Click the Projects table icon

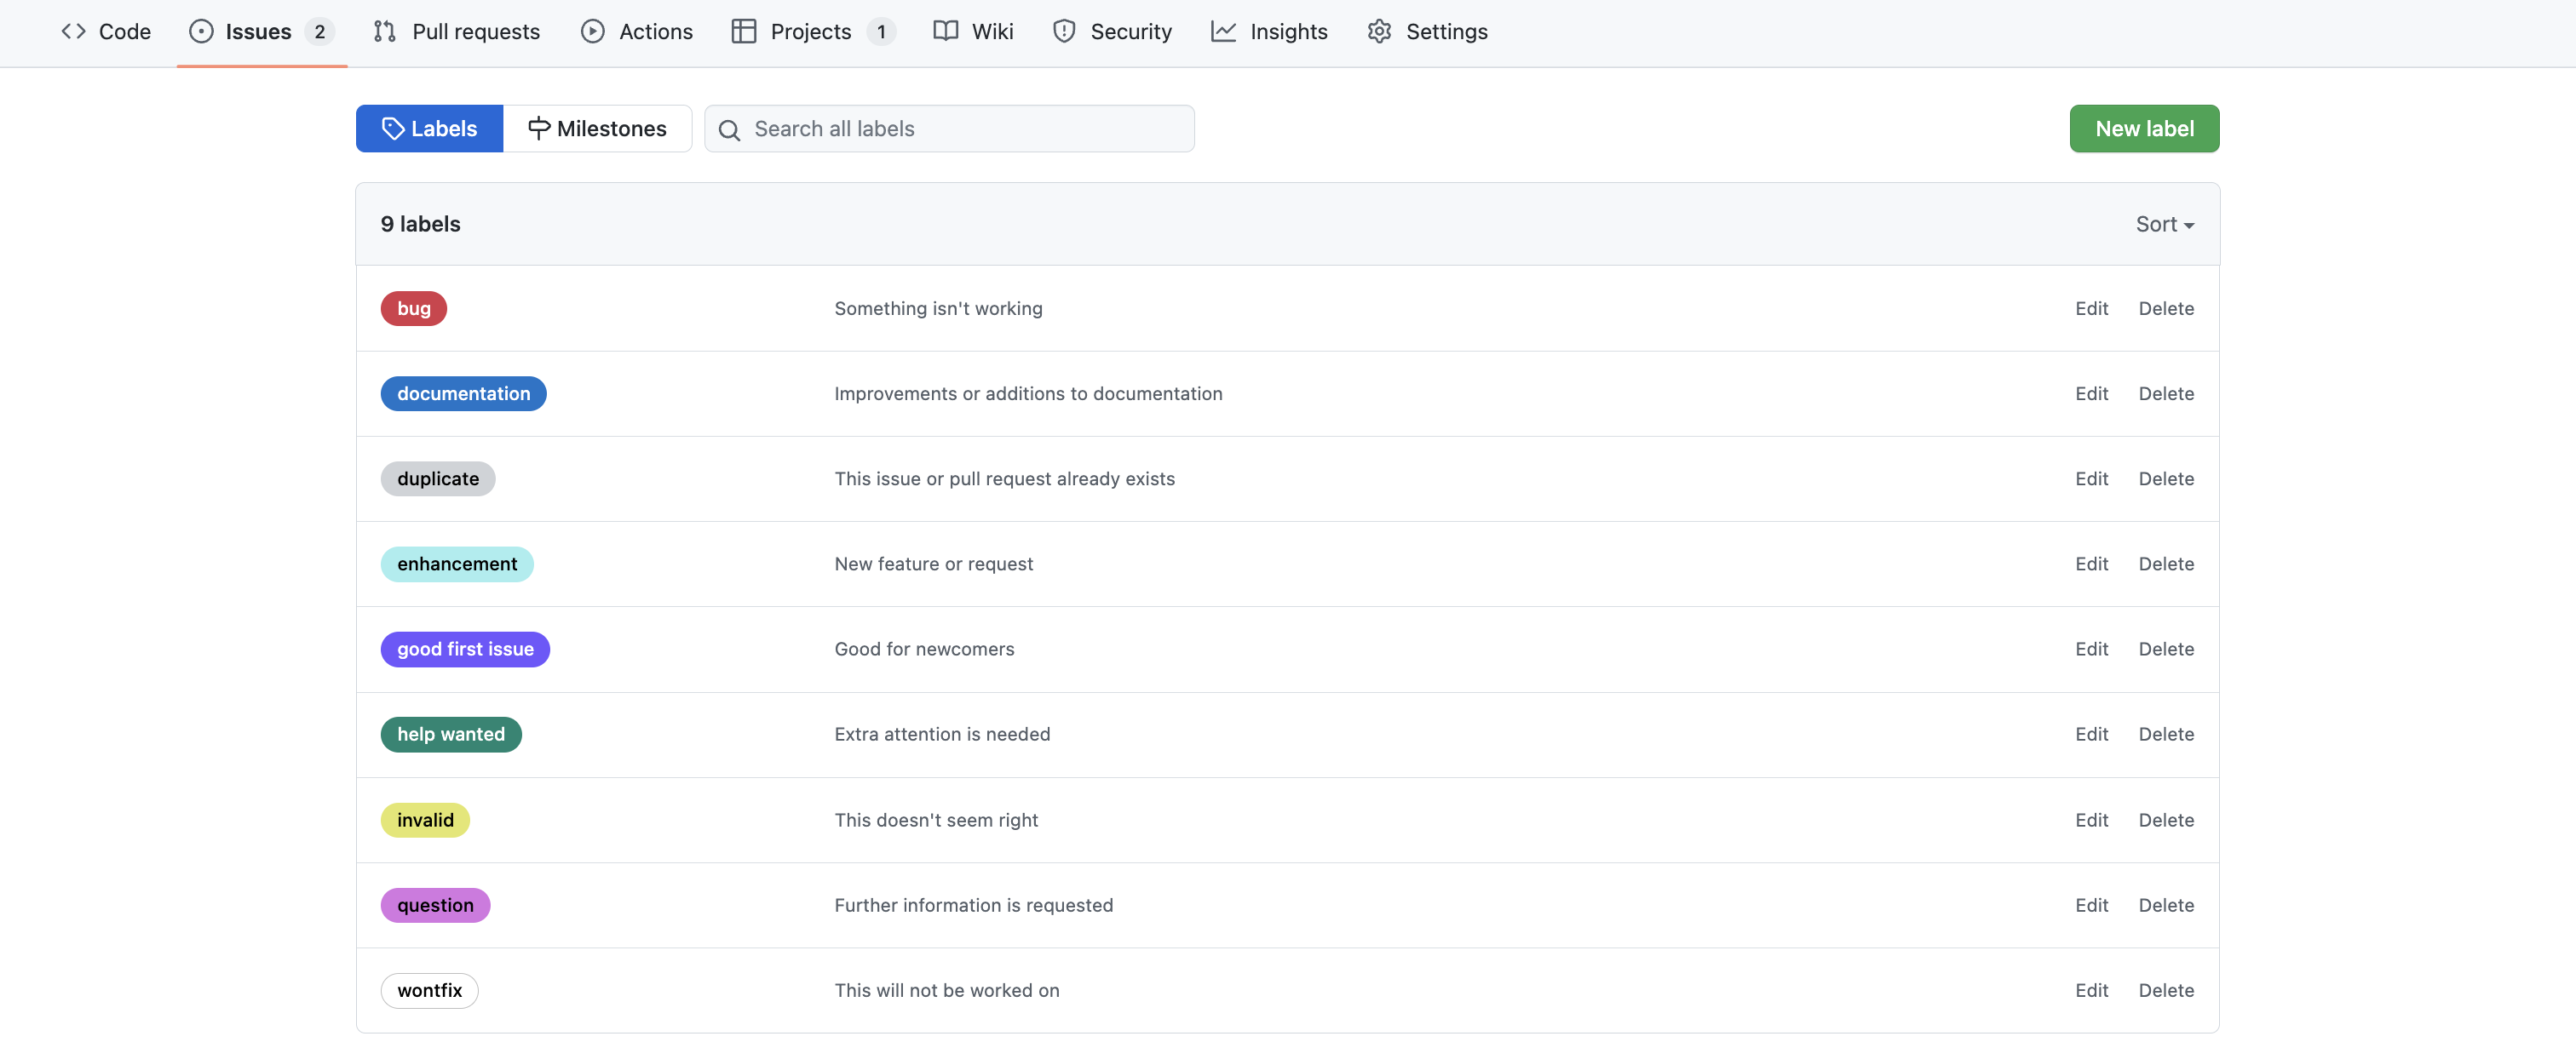pyautogui.click(x=743, y=31)
